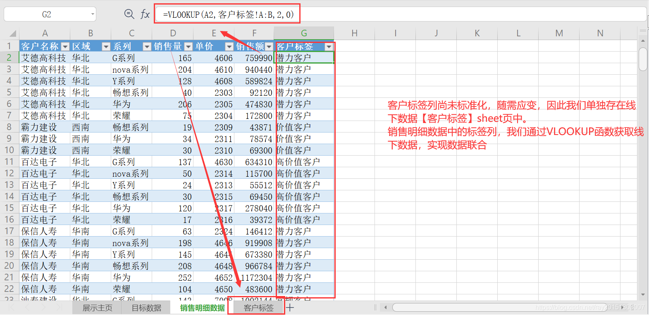This screenshot has width=649, height=315.
Task: Click the horizontal scrollbar left arrow
Action: [x=386, y=307]
